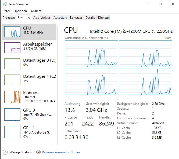This screenshot has width=179, height=159.
Task: Open the Ressourcenmonitor öffnen link
Action: tap(61, 152)
